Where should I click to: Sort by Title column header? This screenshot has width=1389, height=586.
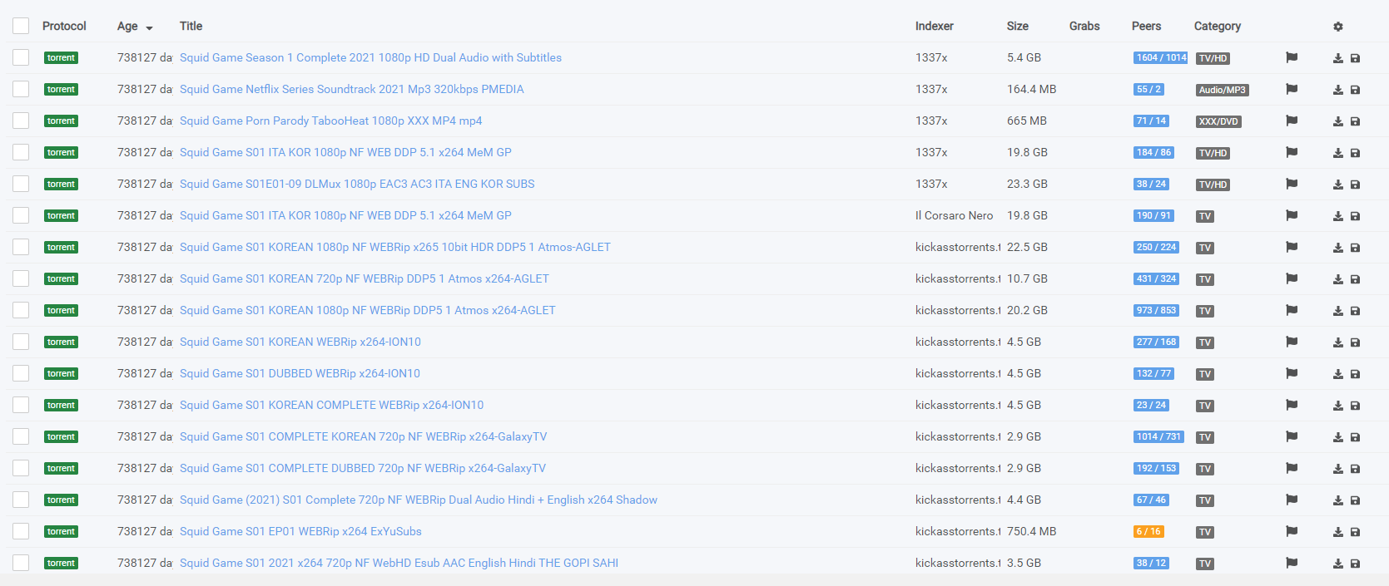pyautogui.click(x=191, y=26)
